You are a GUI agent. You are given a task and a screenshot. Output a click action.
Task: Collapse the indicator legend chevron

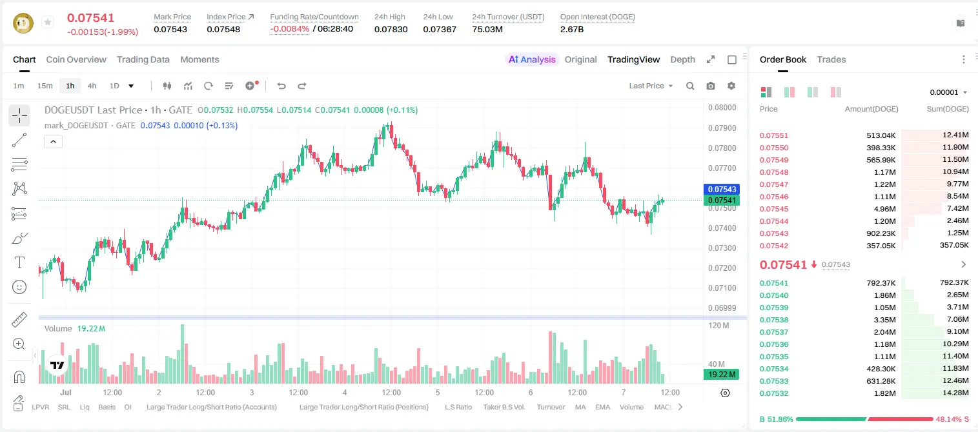point(53,142)
